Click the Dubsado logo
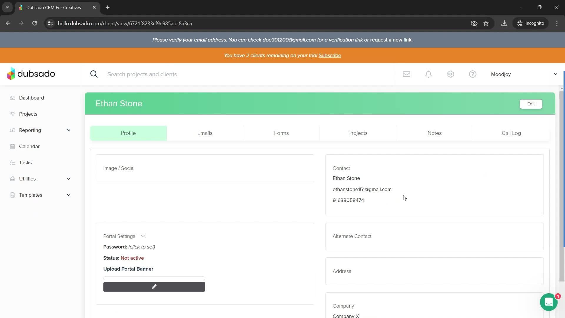Image resolution: width=565 pixels, height=318 pixels. 31,74
